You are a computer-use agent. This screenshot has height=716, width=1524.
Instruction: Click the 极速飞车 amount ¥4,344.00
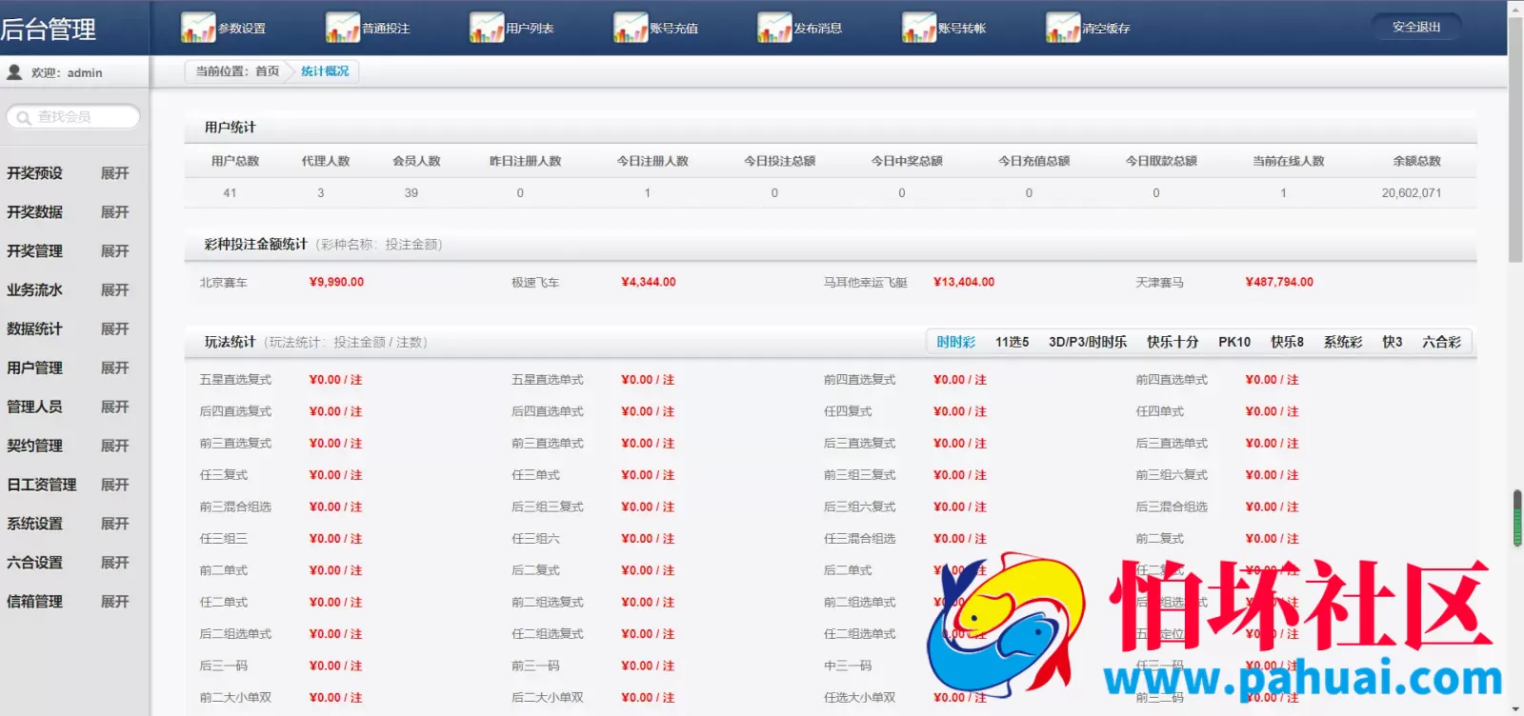649,283
